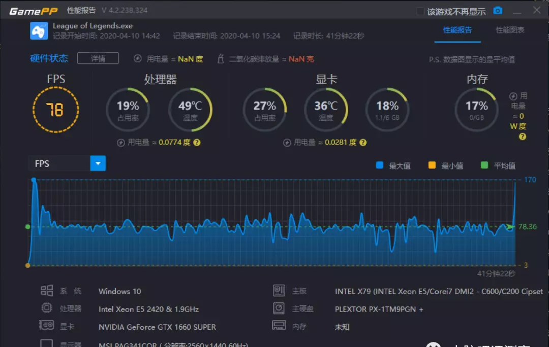Screen dimensions: 549x347
Task: Click the memory power icon under 内存
Action: 513,96
